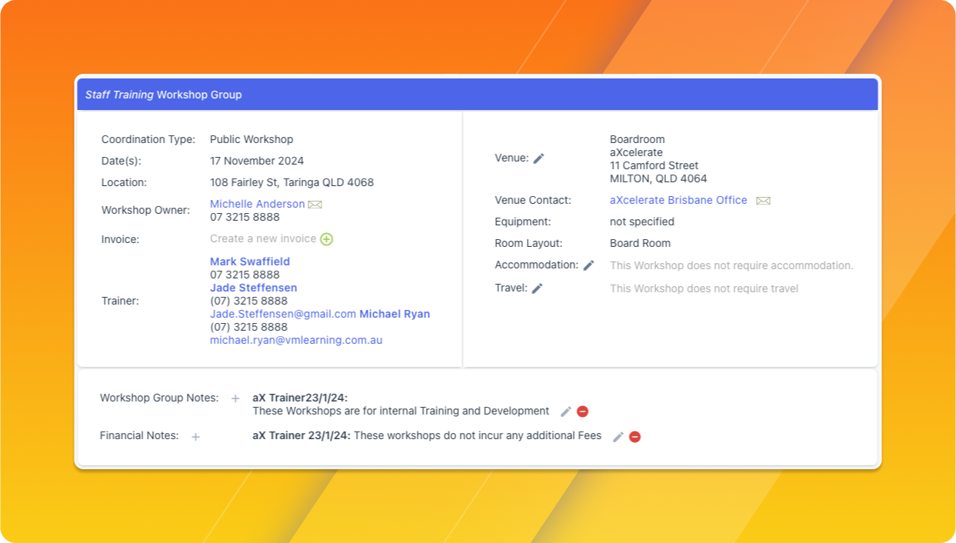Click Jade.Steffensen@gmail.com email link
Viewport: 956px width, 543px height.
coord(283,314)
